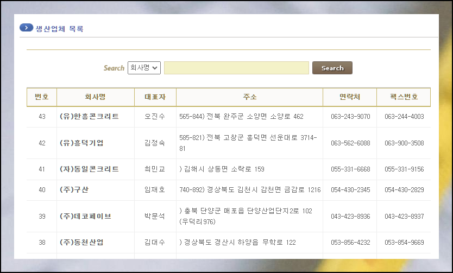Click the 주소 column header
Image resolution: width=453 pixels, height=273 pixels.
point(250,97)
